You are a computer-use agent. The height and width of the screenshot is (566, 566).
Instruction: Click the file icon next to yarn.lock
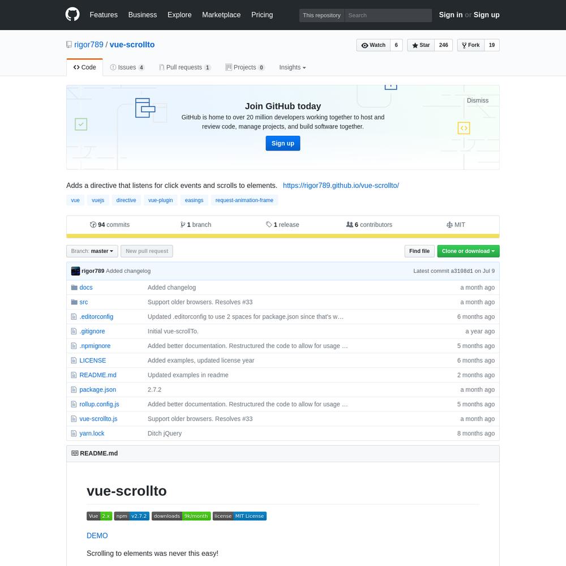point(74,433)
